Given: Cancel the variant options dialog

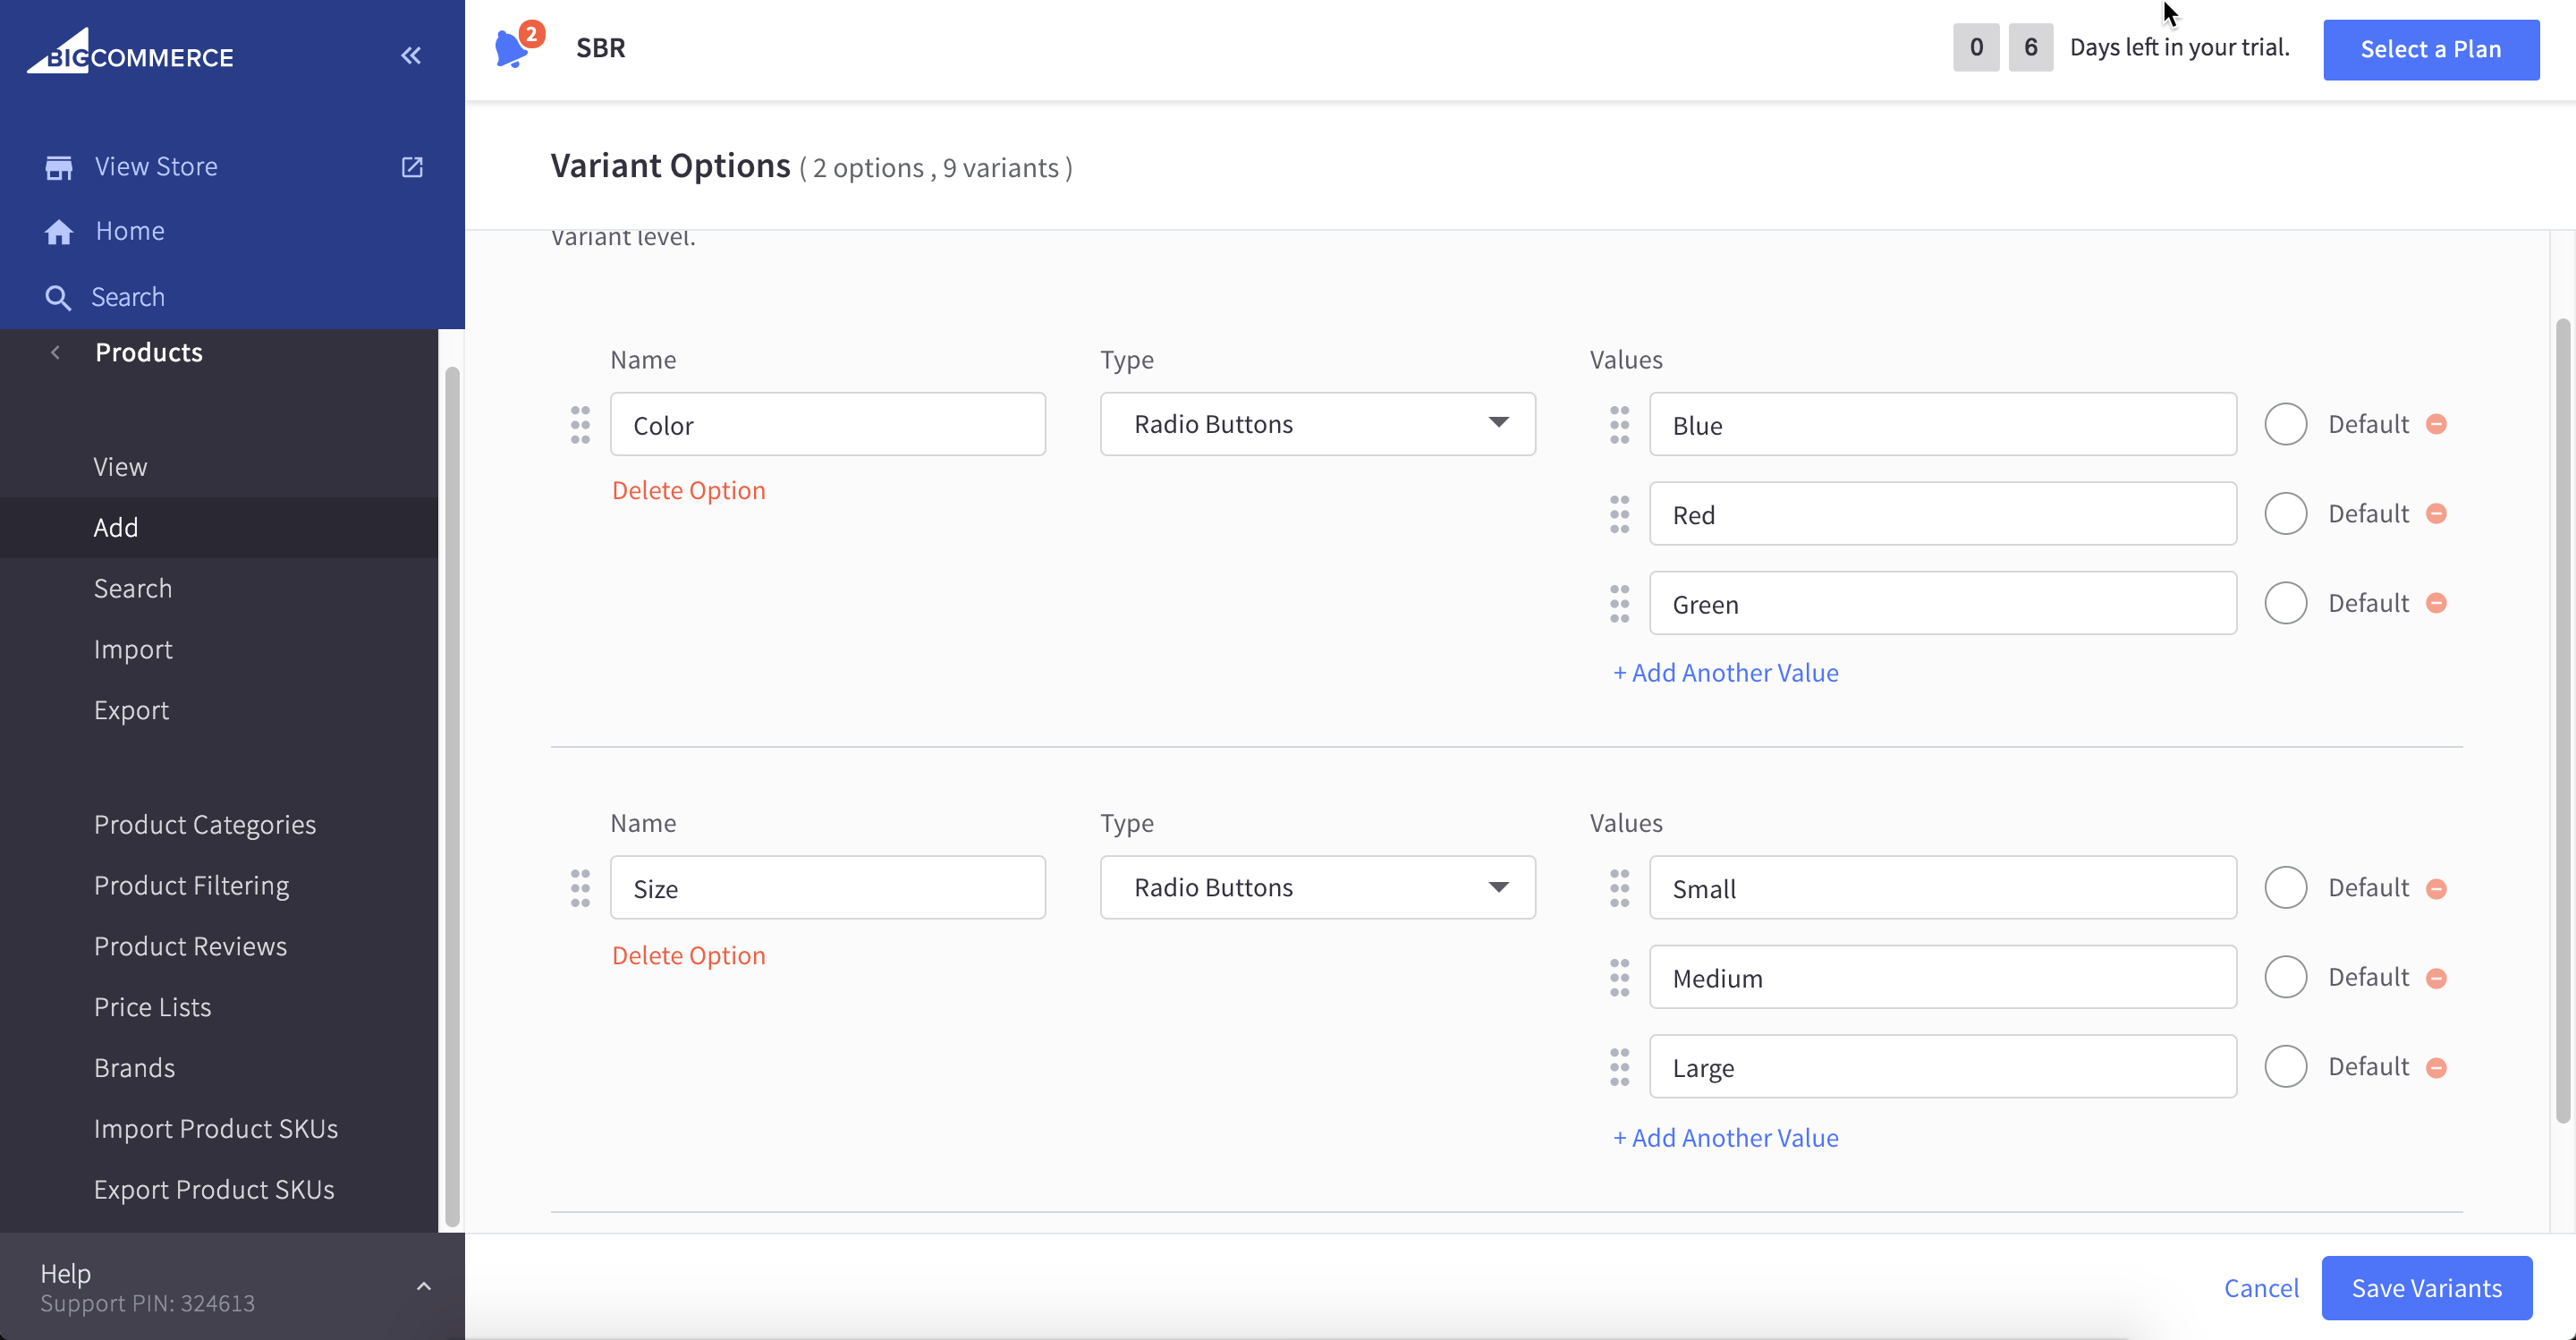Looking at the screenshot, I should (x=2261, y=1288).
